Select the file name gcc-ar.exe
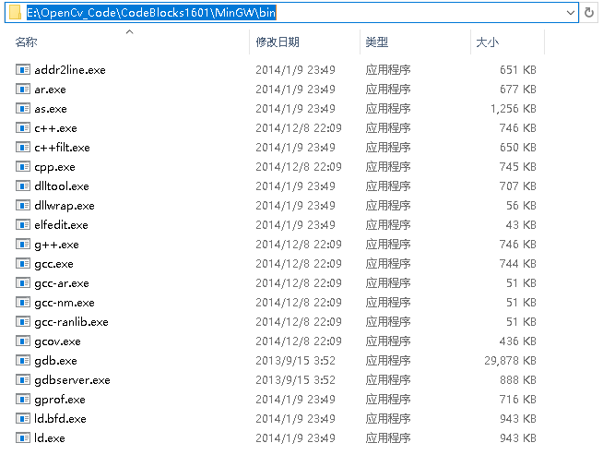This screenshot has height=467, width=603. (62, 283)
